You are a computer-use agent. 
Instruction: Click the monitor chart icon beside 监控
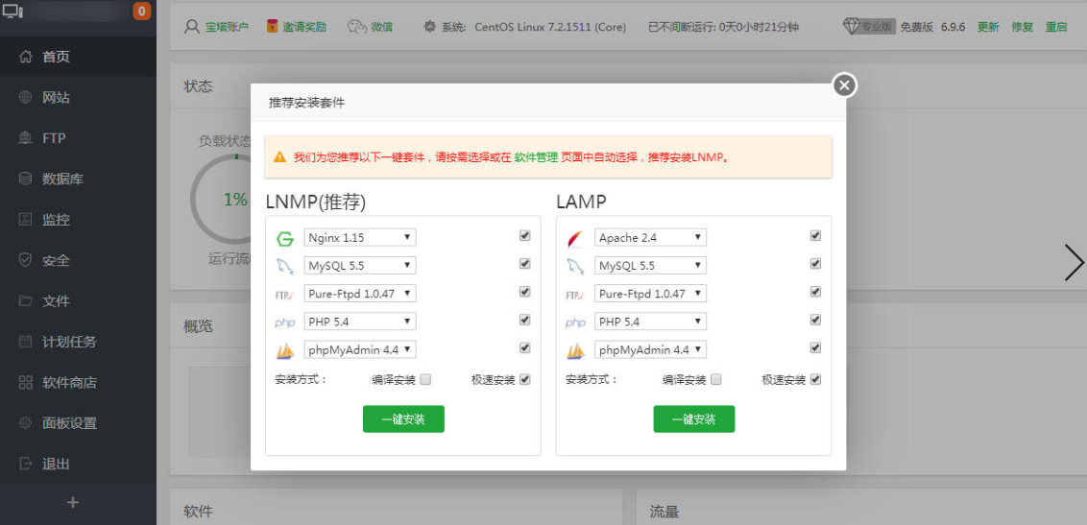point(26,220)
